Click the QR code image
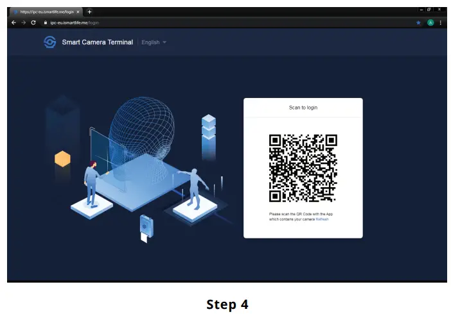The height and width of the screenshot is (314, 451). click(x=303, y=168)
